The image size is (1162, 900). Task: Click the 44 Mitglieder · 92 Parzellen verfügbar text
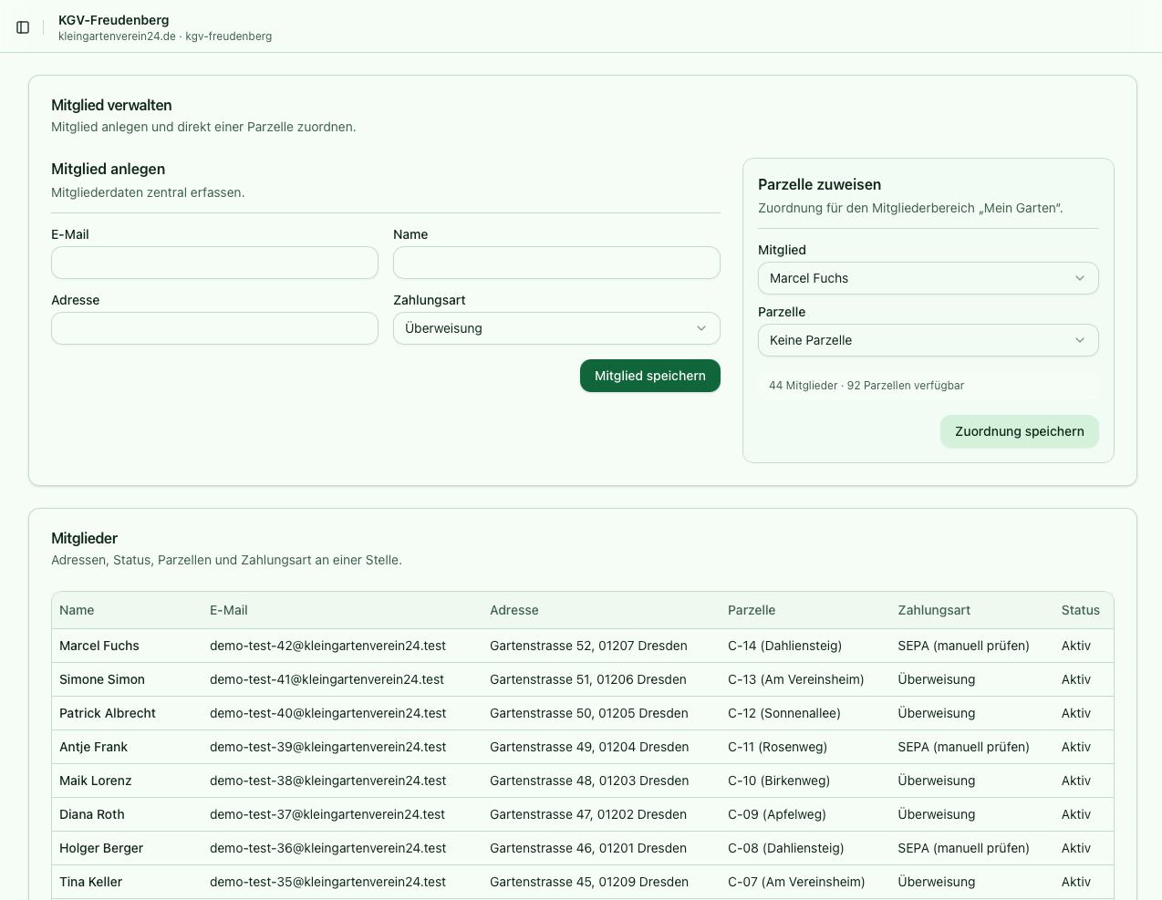pyautogui.click(x=866, y=386)
